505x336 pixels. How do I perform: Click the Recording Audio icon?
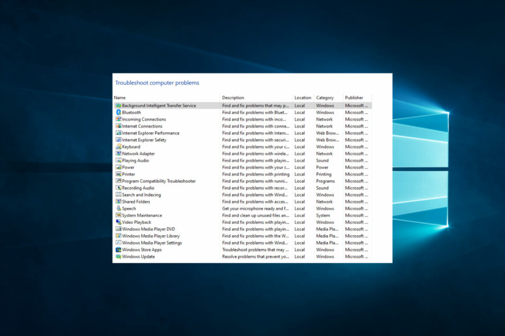click(x=119, y=188)
